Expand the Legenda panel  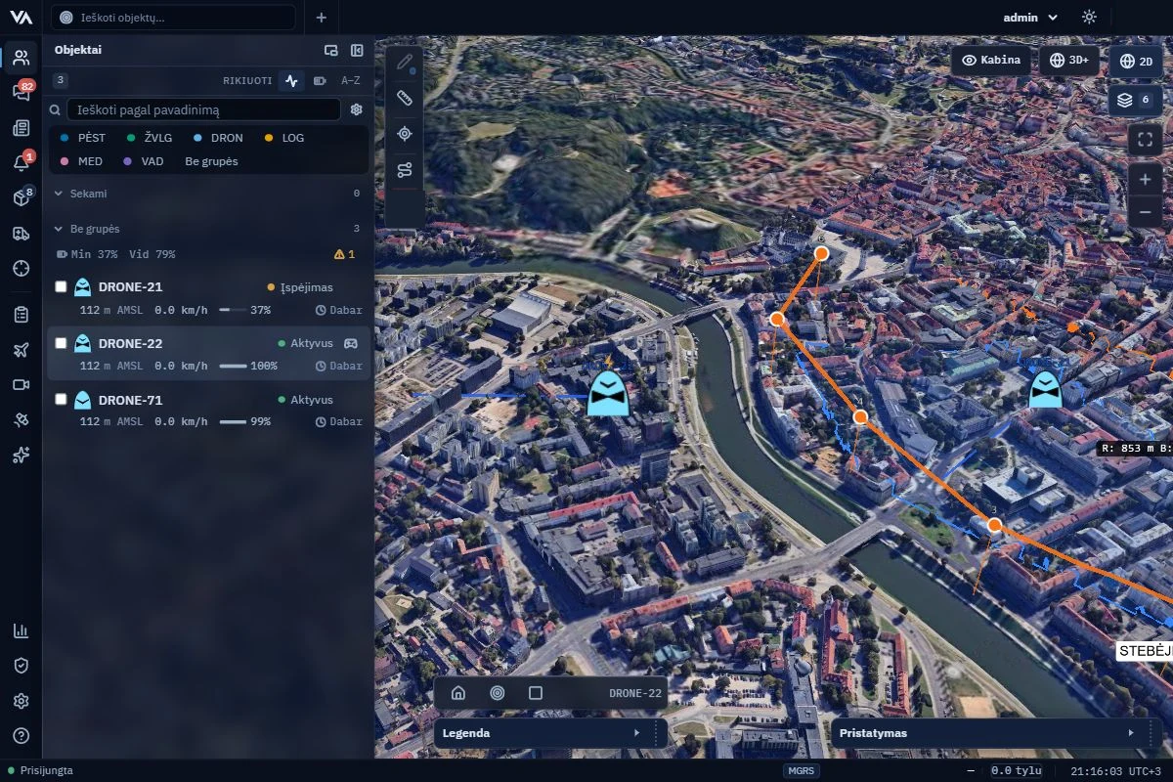point(550,733)
